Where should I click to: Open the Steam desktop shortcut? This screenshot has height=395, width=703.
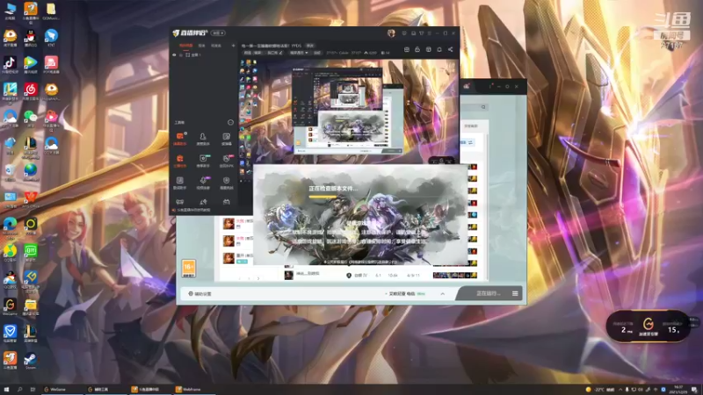tap(31, 361)
